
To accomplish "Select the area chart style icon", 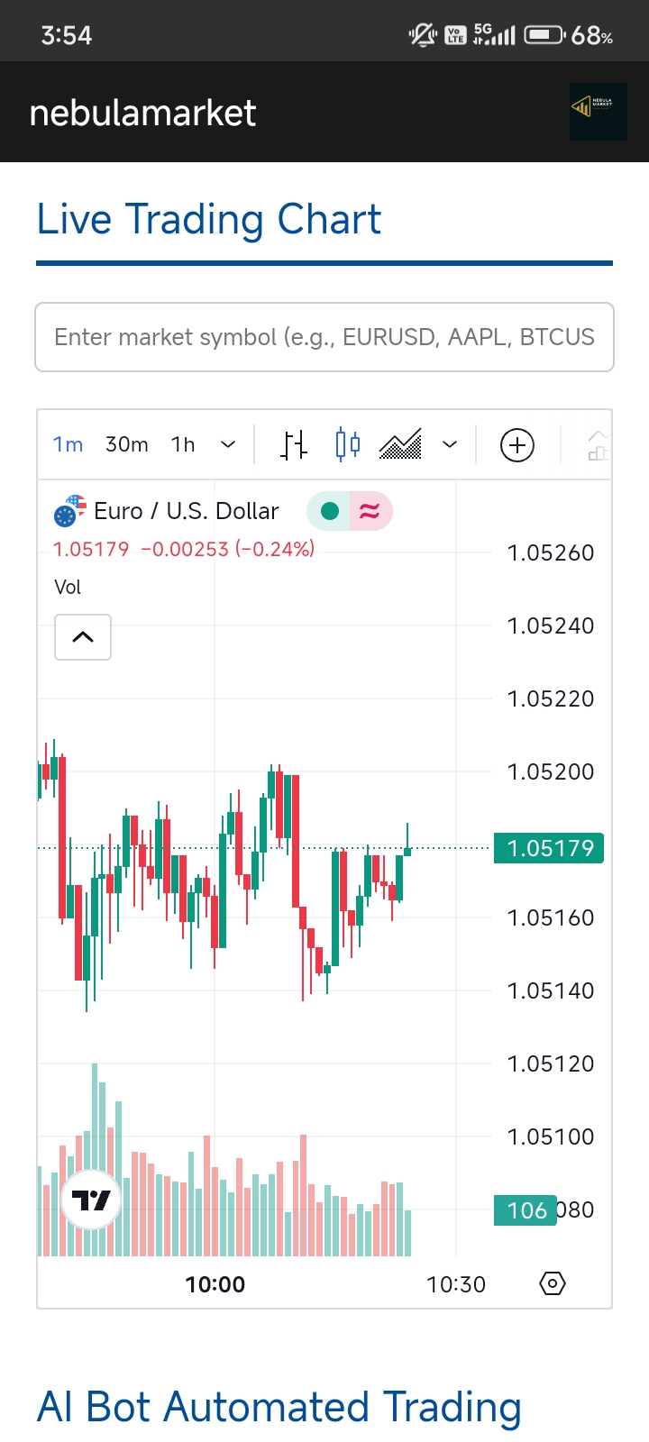I will (400, 445).
